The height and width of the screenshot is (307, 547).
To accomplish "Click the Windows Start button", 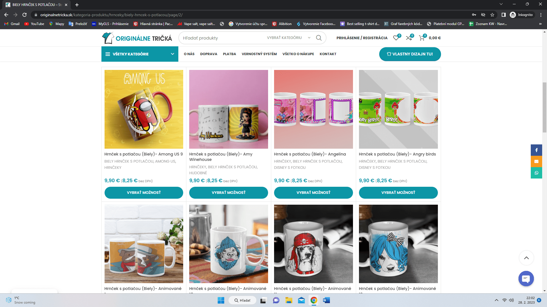I will (221, 300).
